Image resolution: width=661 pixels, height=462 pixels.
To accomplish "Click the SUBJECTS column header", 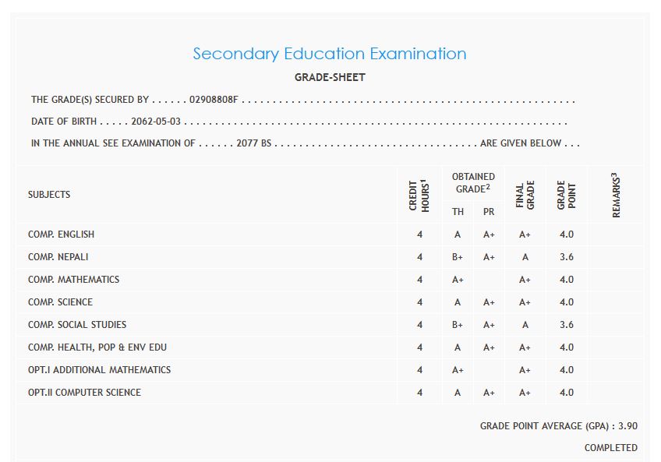I will (49, 195).
